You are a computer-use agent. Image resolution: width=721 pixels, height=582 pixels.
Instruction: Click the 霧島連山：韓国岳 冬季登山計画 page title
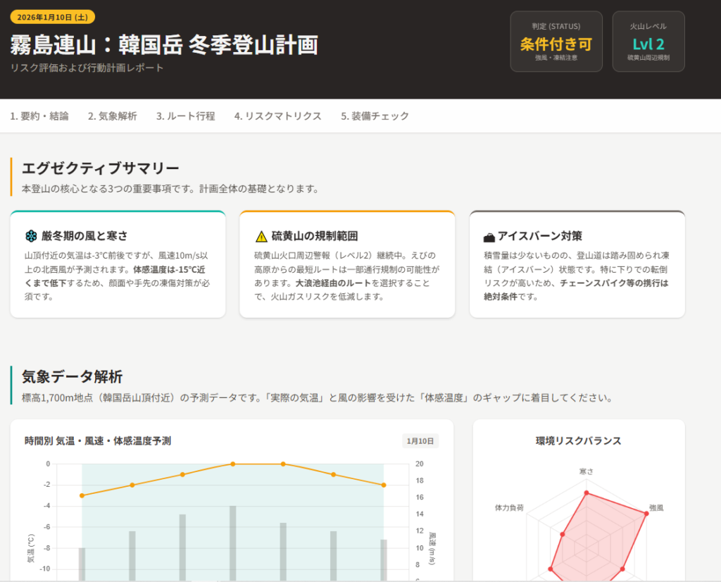pos(164,44)
